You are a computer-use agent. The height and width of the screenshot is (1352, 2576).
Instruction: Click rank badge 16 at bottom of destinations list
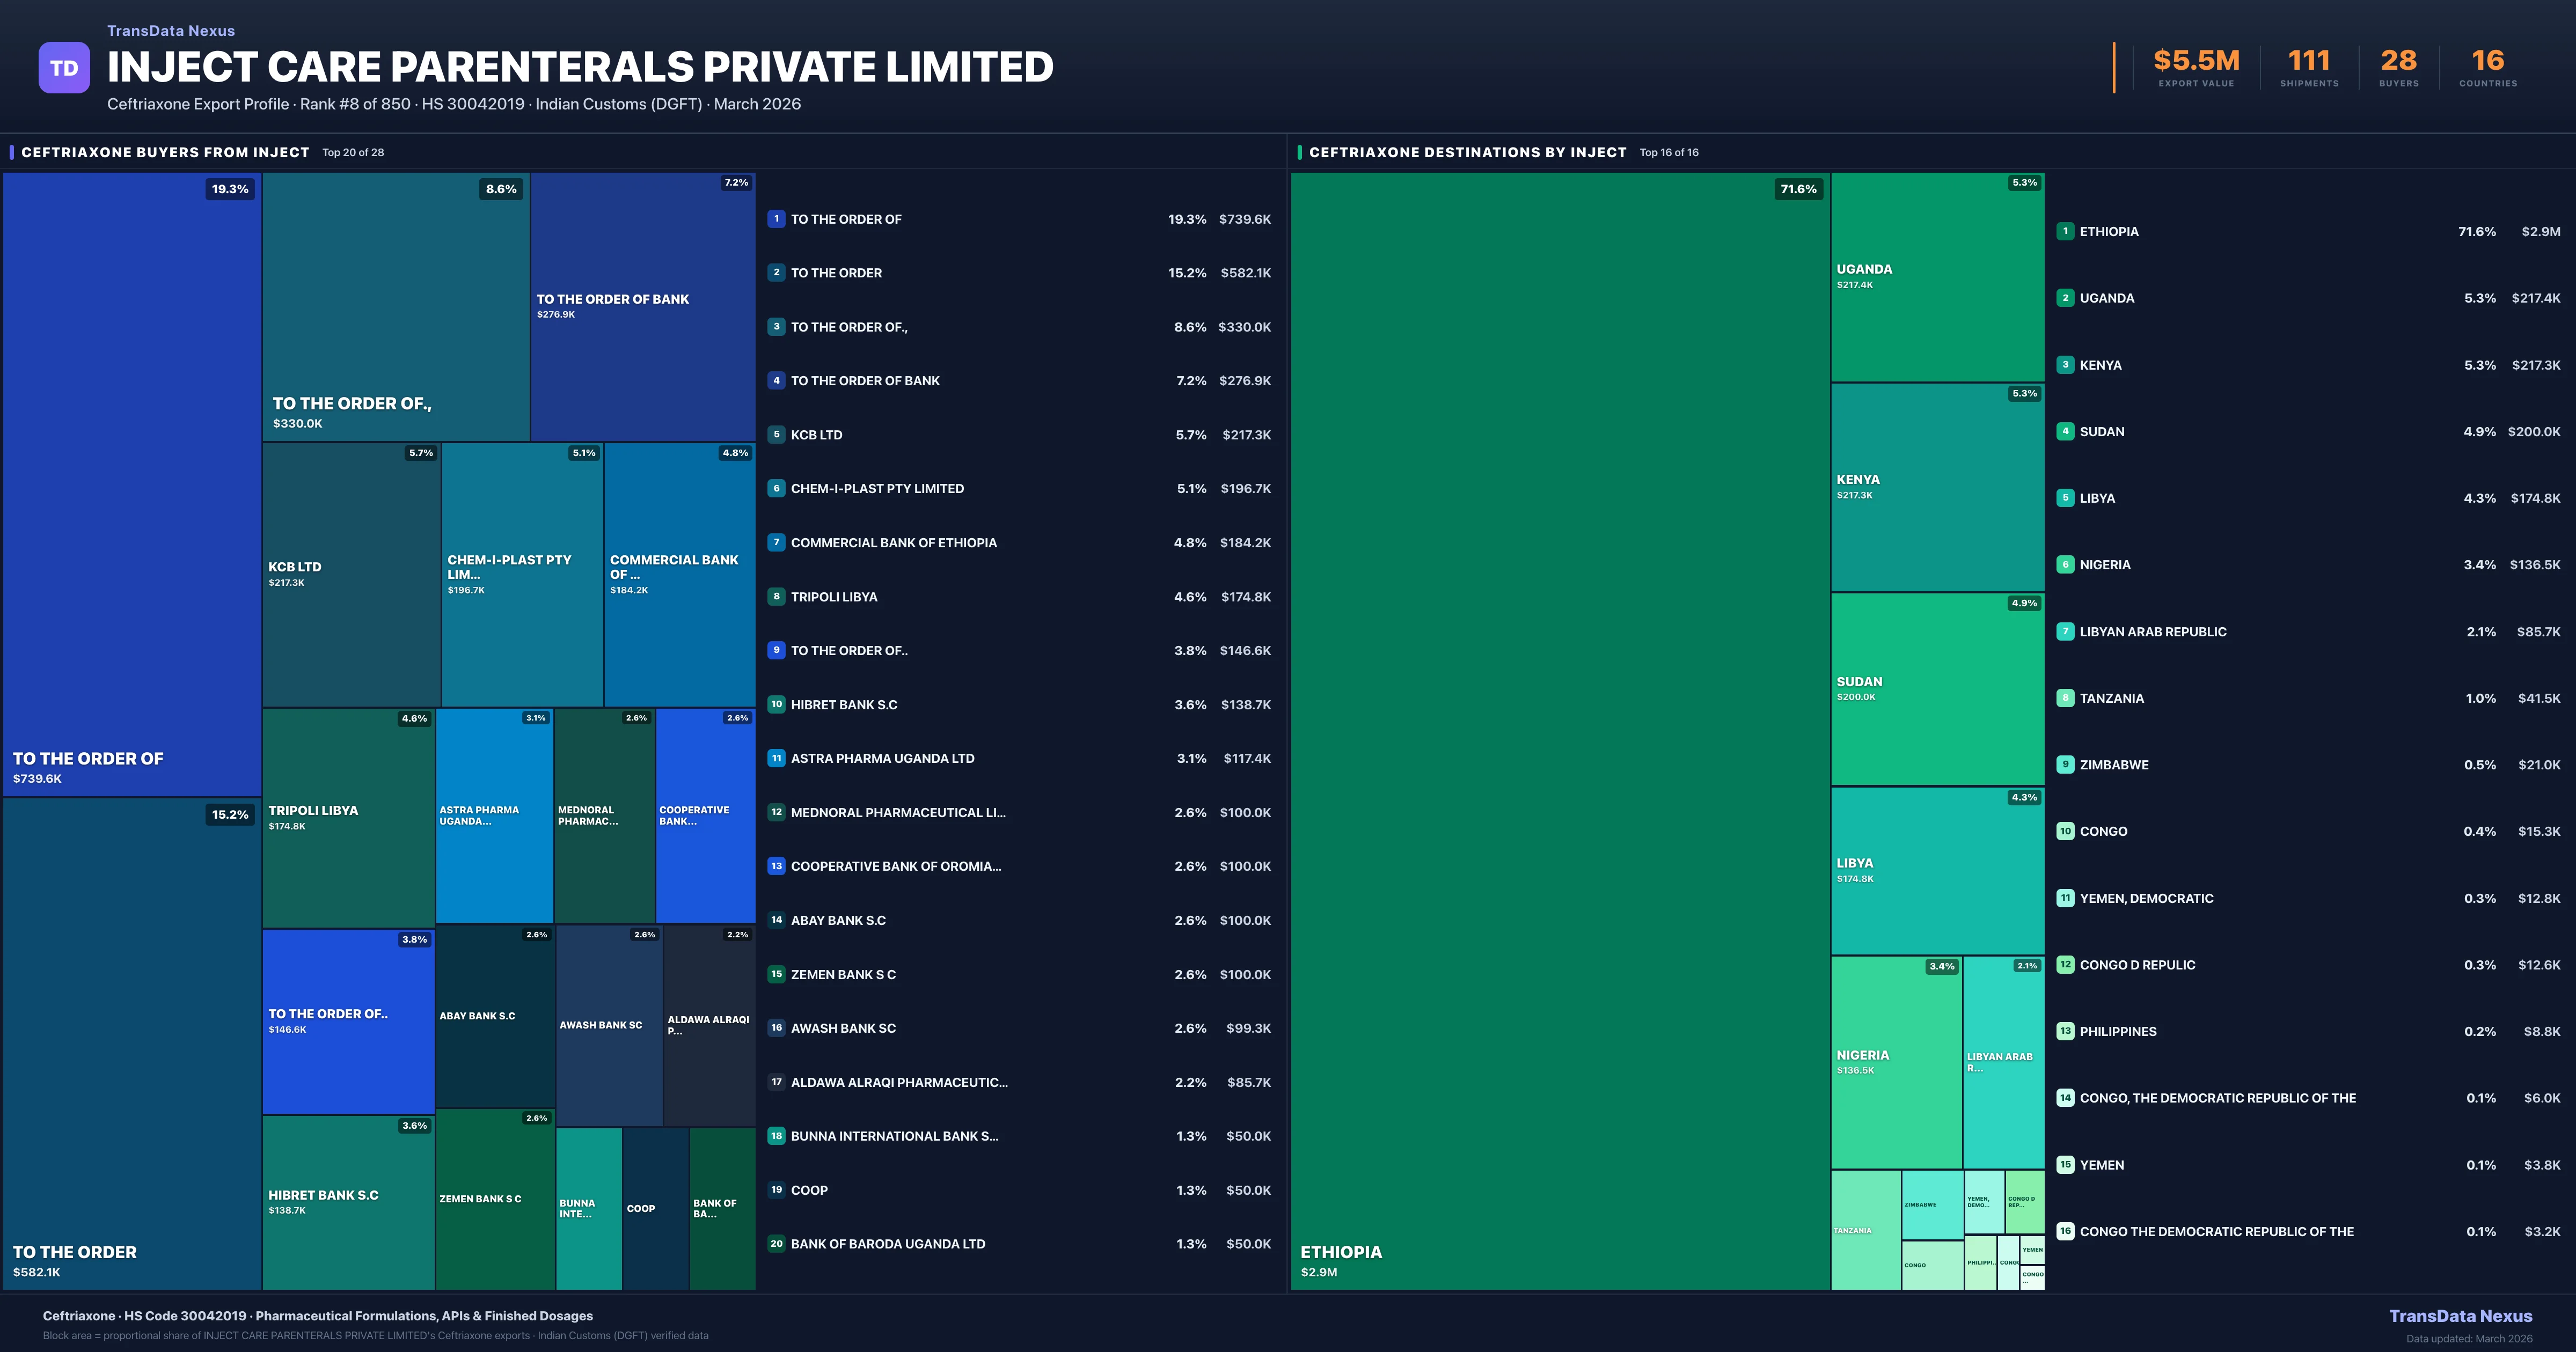tap(2065, 1232)
